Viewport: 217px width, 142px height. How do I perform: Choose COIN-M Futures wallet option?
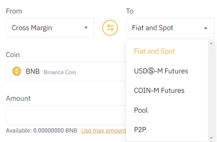(159, 91)
